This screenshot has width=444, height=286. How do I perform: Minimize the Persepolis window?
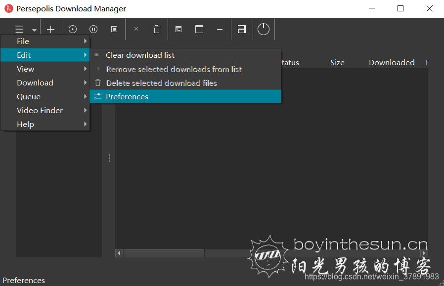[372, 8]
